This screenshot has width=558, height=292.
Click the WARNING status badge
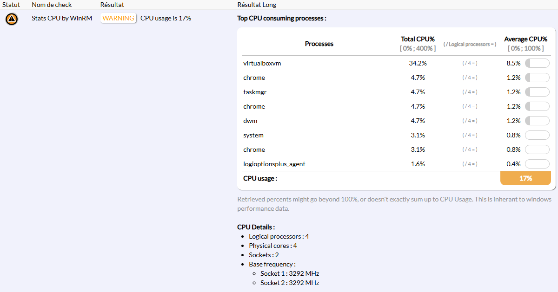point(118,18)
